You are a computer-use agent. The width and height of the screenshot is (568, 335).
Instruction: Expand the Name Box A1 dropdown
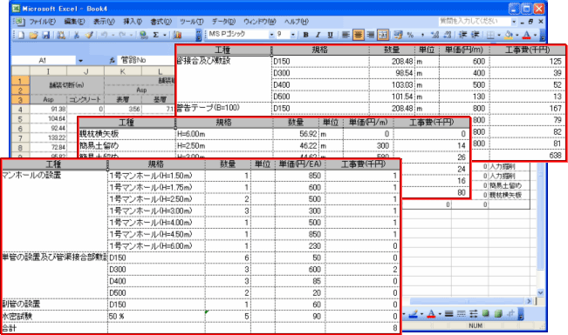(80, 61)
